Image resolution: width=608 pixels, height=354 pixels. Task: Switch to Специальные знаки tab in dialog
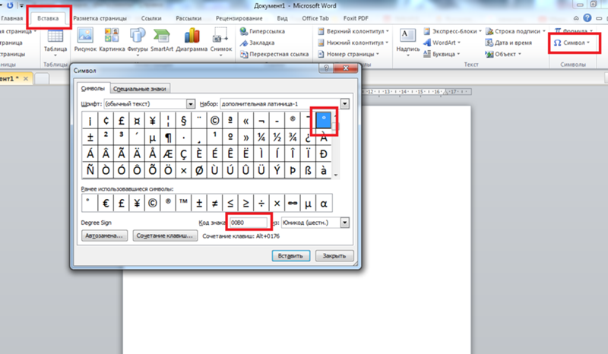point(140,89)
